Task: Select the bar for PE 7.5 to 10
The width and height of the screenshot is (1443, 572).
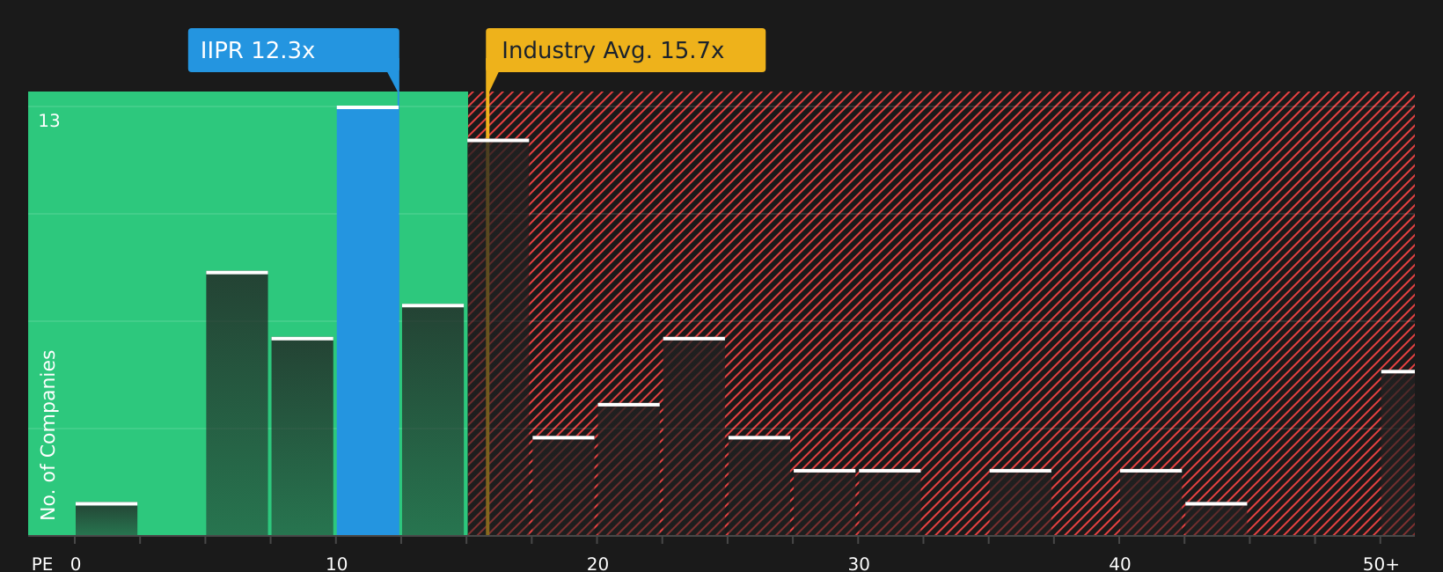Action: click(303, 436)
